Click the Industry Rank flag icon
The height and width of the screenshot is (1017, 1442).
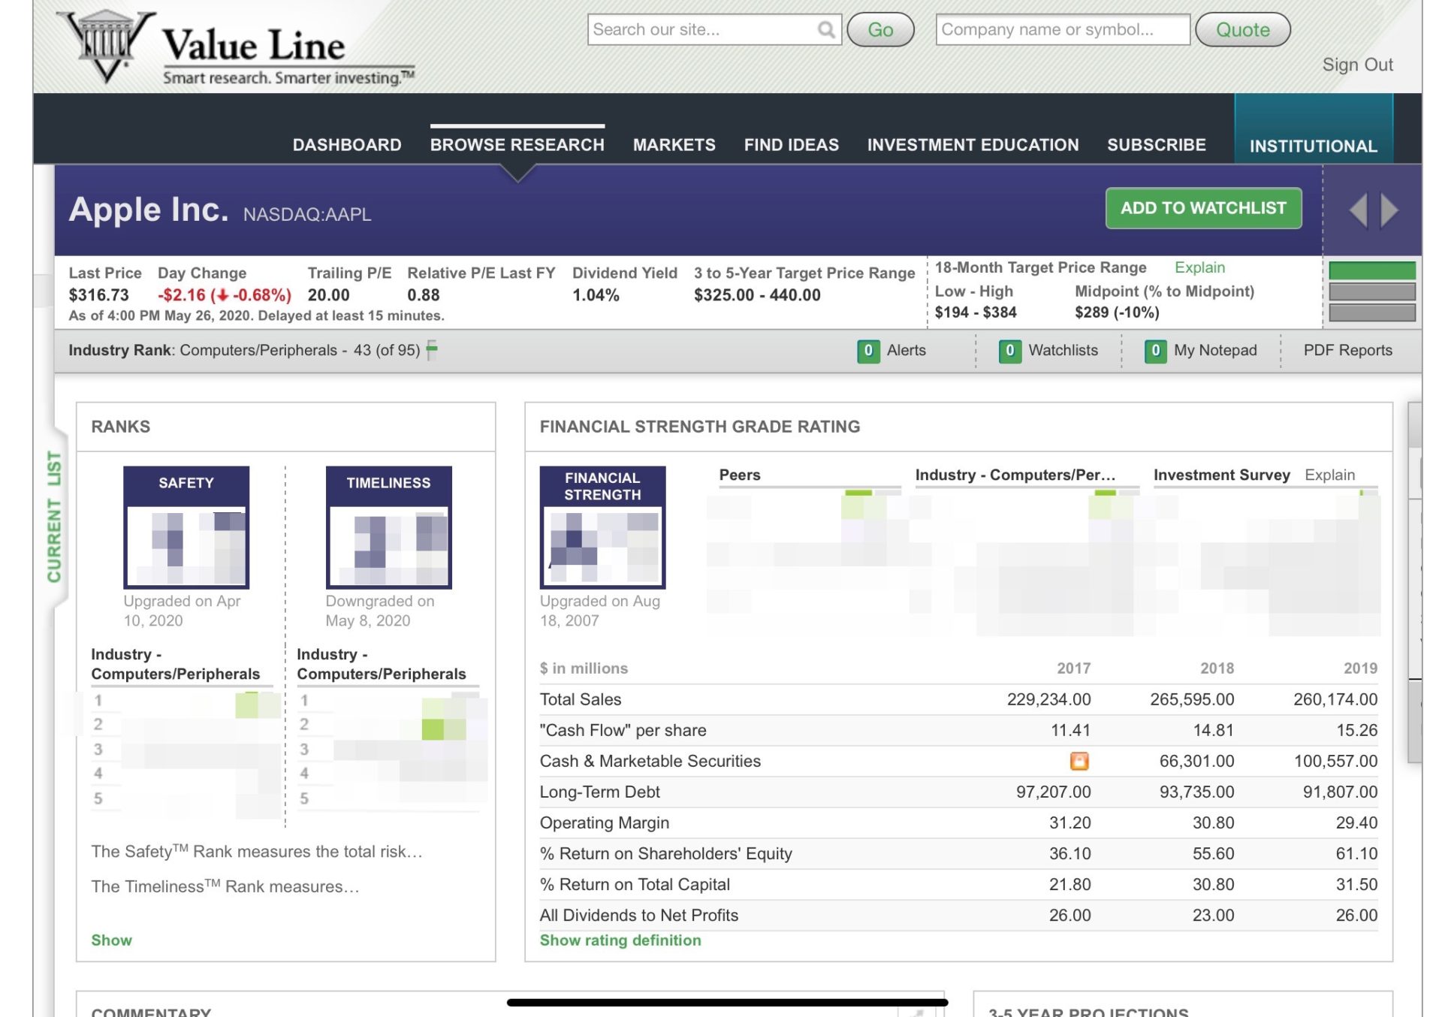[x=432, y=349]
